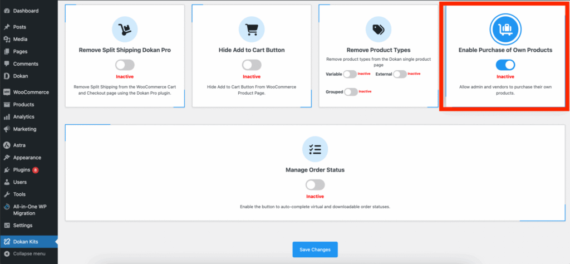Image resolution: width=570 pixels, height=264 pixels.
Task: Toggle the External product type switch
Action: [x=400, y=74]
